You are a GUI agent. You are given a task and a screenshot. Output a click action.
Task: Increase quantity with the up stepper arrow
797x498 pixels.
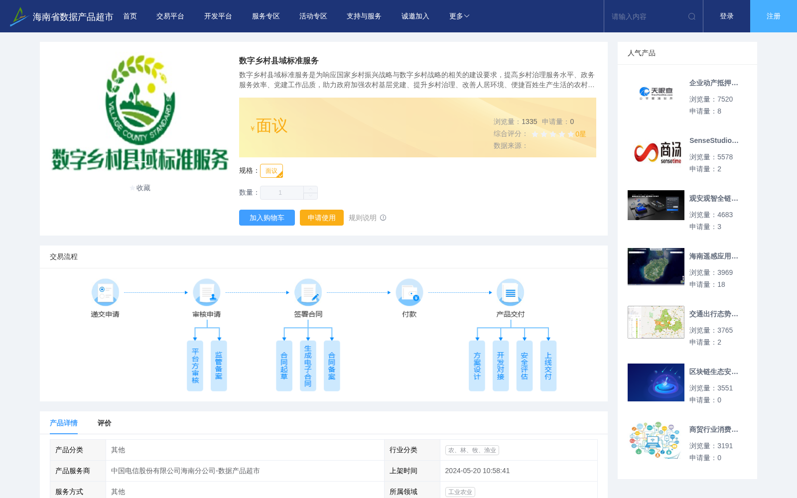point(311,189)
